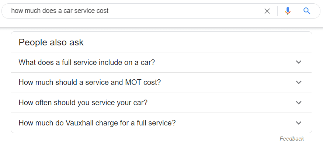Start voice search with the microphone icon
323x145 pixels.
(288, 11)
